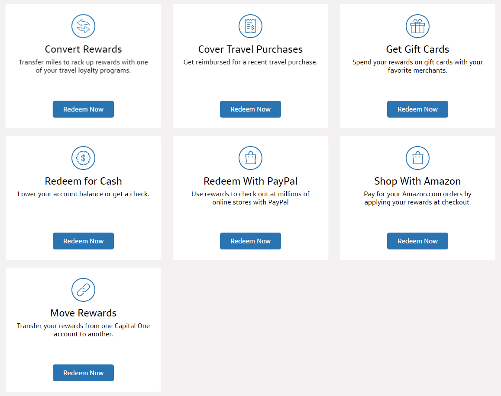501x396 pixels.
Task: Select the Get Gift Cards heading
Action: (x=417, y=49)
